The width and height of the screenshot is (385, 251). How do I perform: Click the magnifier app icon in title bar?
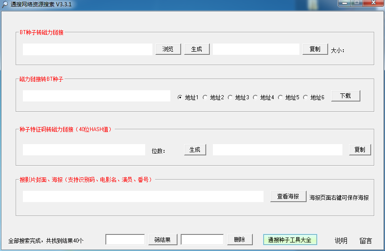[4, 4]
